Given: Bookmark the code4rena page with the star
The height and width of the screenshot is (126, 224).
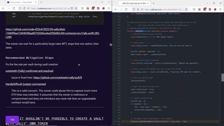Looking at the screenshot, I should coord(76,8).
